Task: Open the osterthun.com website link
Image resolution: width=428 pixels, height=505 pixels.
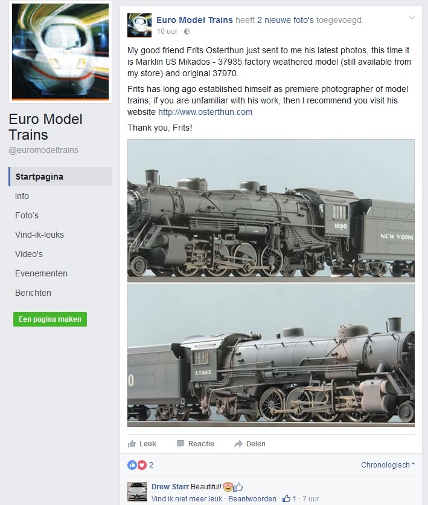Action: (x=205, y=112)
